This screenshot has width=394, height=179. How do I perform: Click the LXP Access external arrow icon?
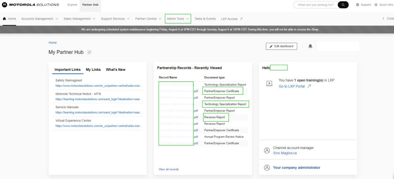241,19
